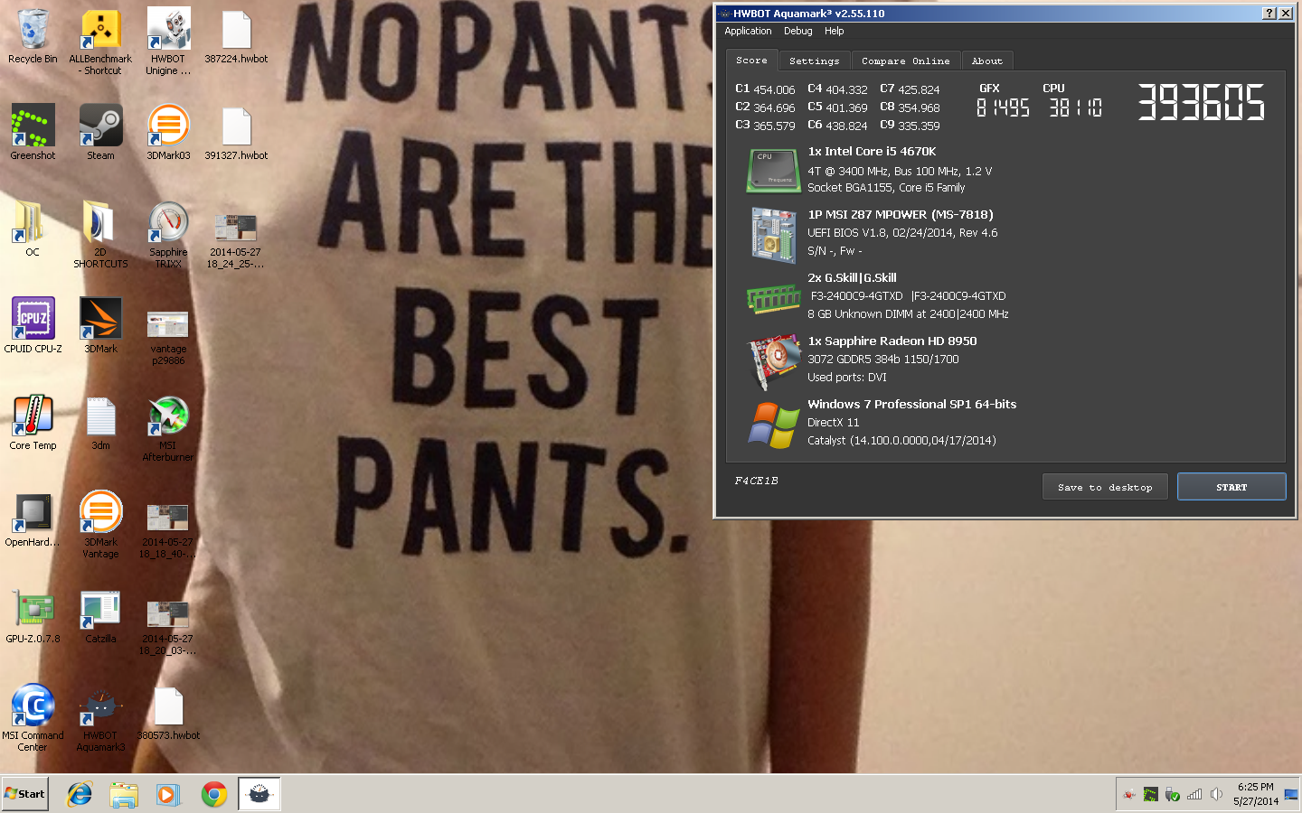Open the Help menu in Aquamark
Image resolution: width=1302 pixels, height=813 pixels.
tap(834, 31)
